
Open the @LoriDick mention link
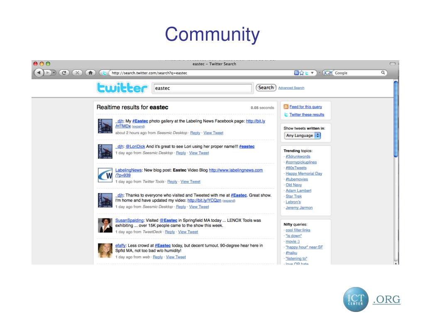click(135, 147)
